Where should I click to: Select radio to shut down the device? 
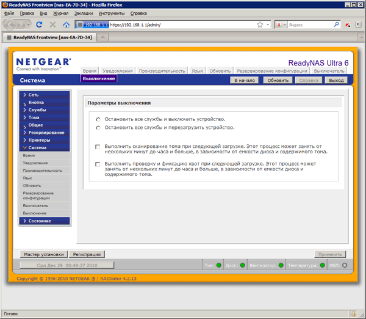pyautogui.click(x=98, y=120)
